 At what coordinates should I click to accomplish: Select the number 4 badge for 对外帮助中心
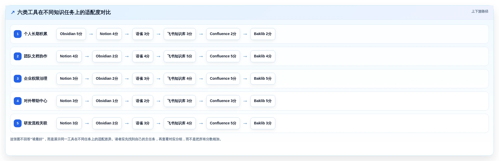click(18, 101)
